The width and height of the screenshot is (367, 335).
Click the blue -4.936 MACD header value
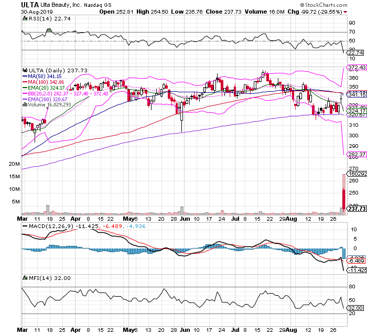point(136,226)
